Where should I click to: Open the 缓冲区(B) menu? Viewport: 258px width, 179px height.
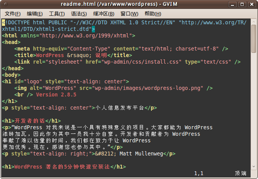104,14
